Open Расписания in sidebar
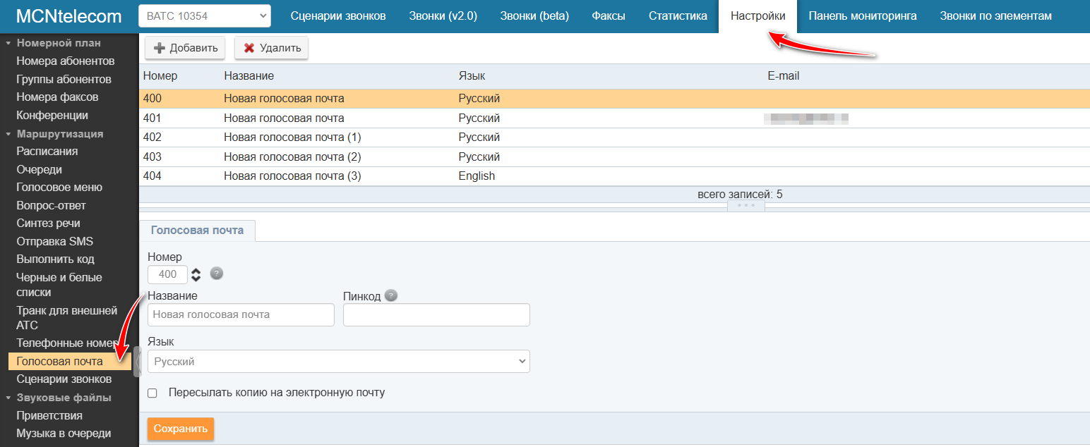 click(47, 151)
